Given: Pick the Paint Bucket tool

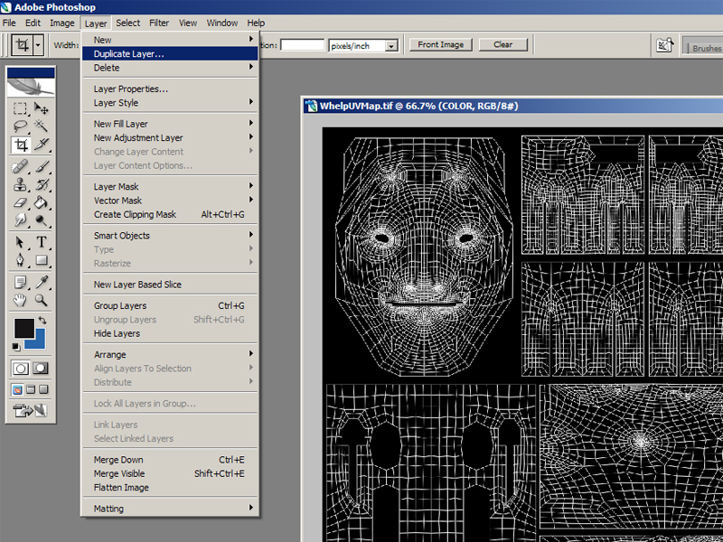Looking at the screenshot, I should (x=42, y=202).
